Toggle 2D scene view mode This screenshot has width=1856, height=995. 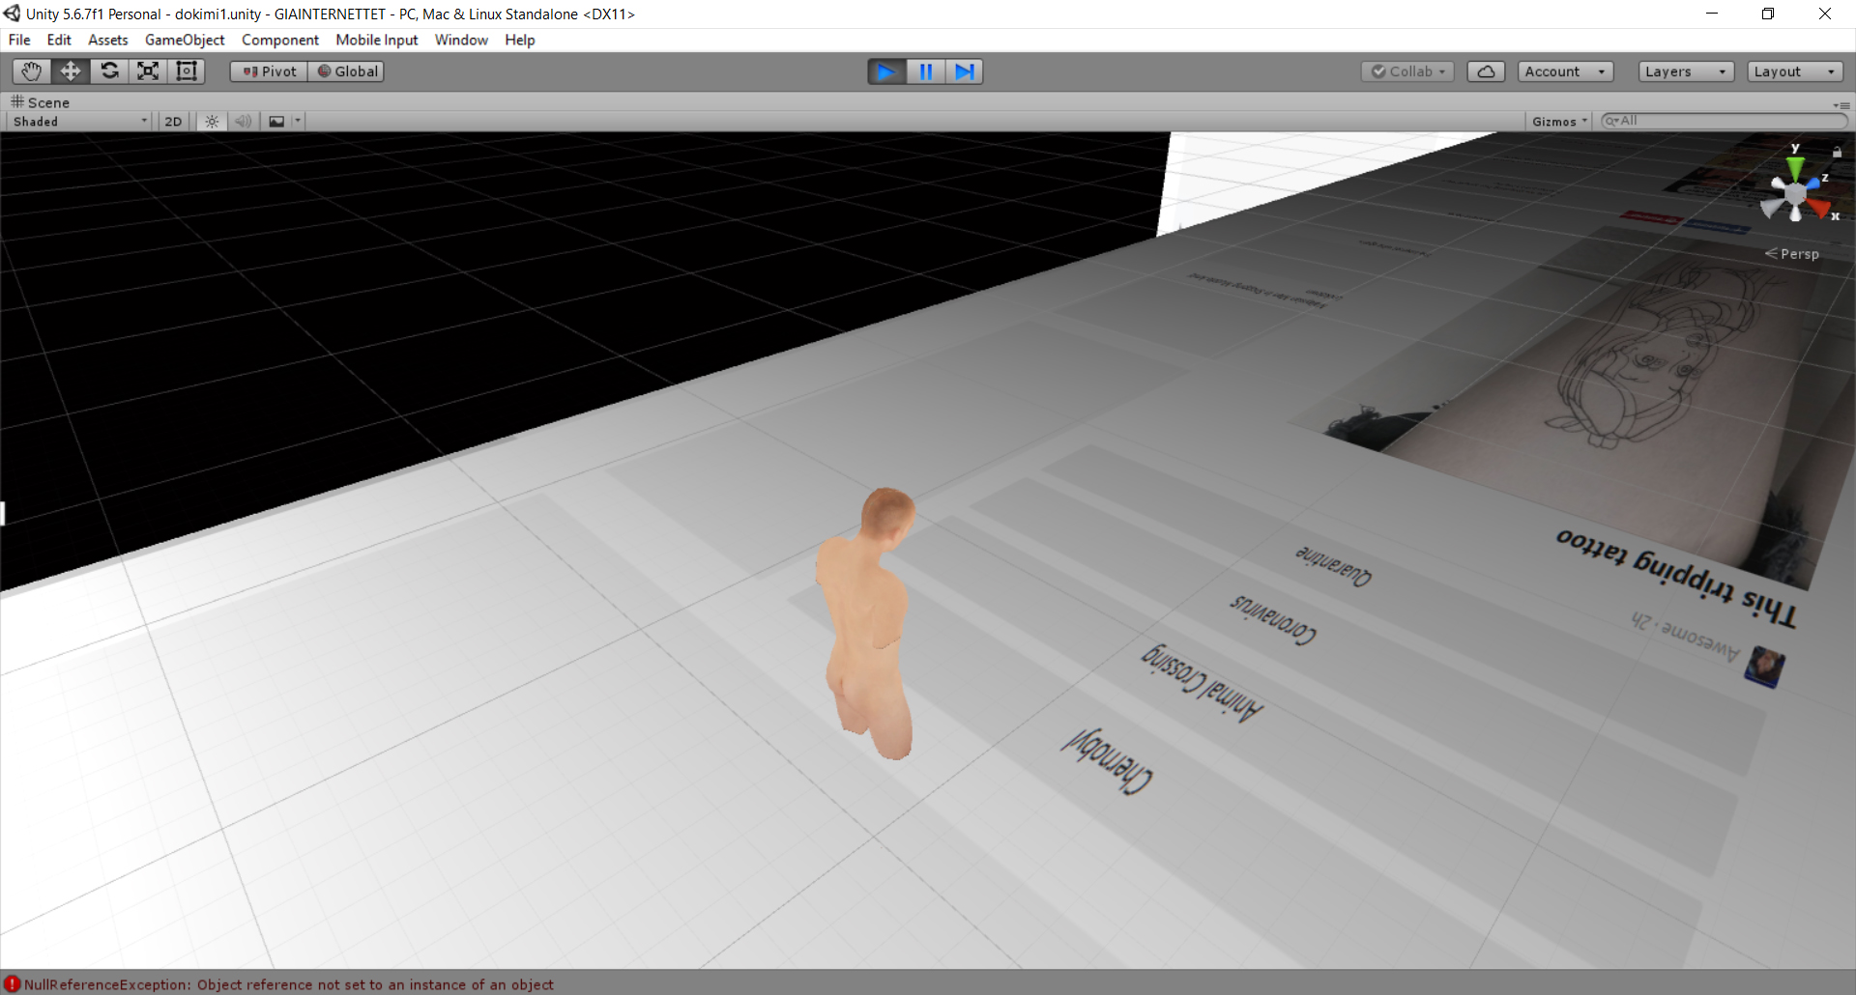tap(173, 122)
